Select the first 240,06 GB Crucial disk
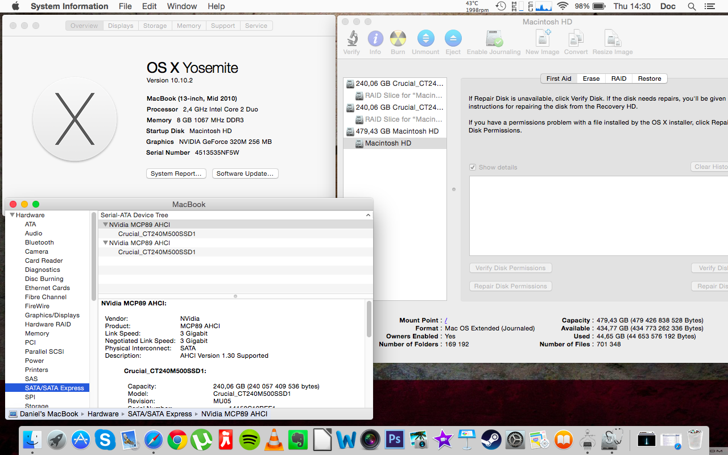 (395, 83)
